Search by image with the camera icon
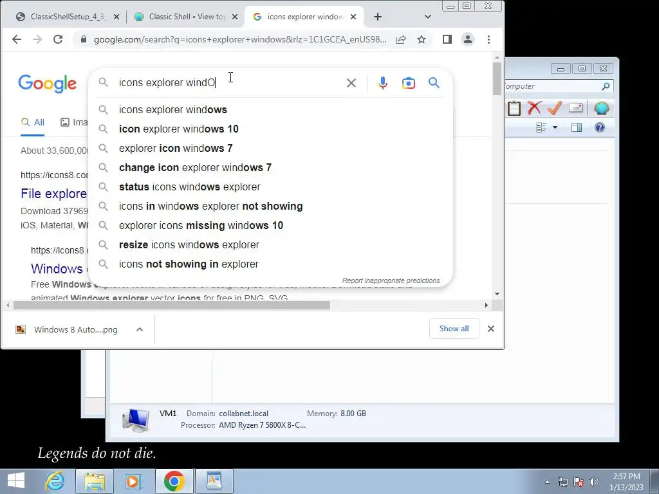The width and height of the screenshot is (659, 494). pyautogui.click(x=409, y=83)
